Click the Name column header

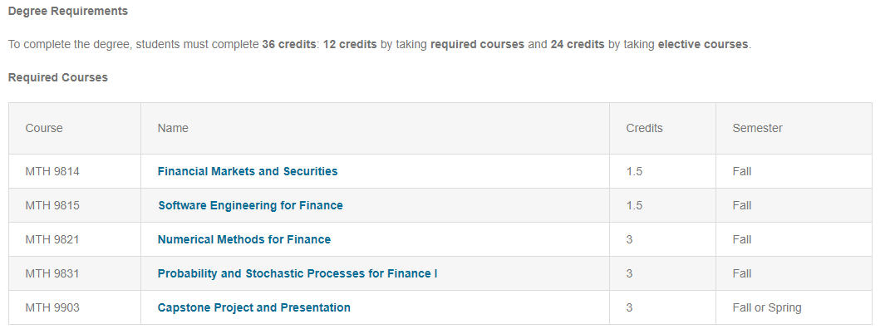pos(173,128)
